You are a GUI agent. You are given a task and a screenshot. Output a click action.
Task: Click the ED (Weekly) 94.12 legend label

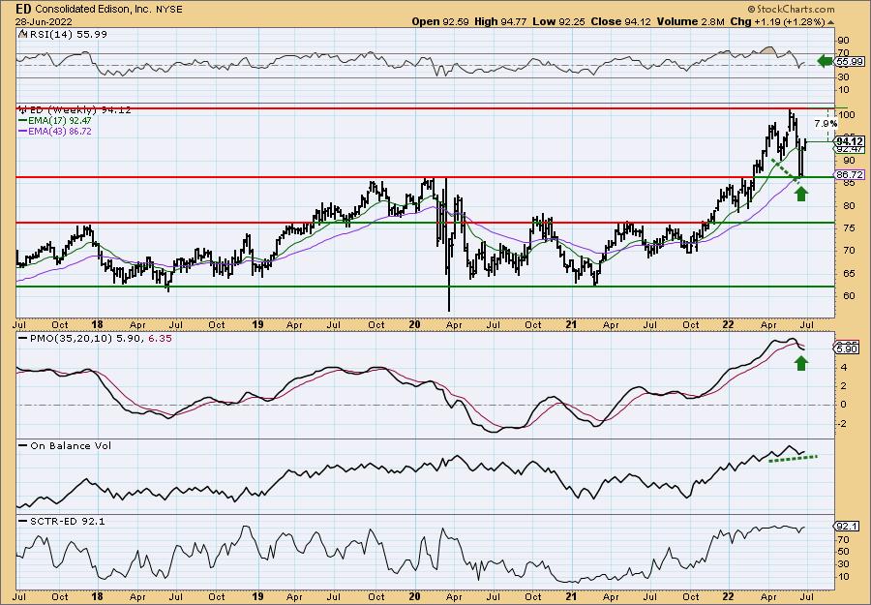click(79, 110)
